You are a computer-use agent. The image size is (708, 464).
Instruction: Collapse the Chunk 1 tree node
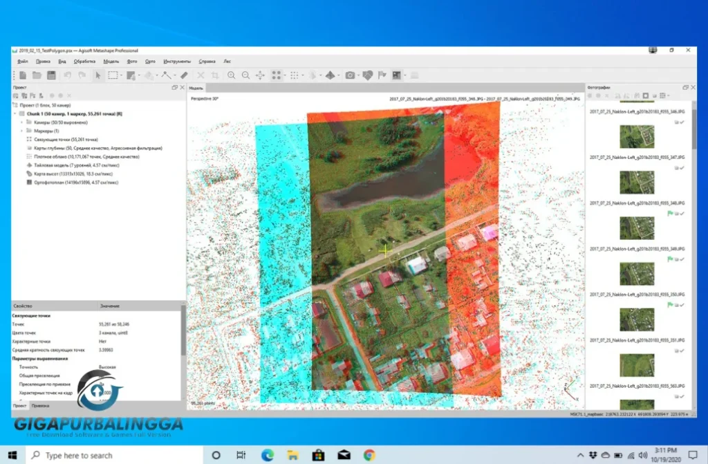click(x=14, y=113)
